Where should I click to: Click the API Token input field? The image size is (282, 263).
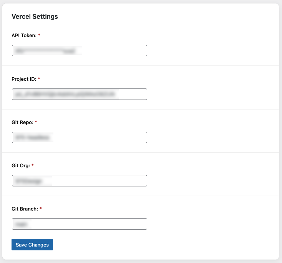[x=79, y=51]
